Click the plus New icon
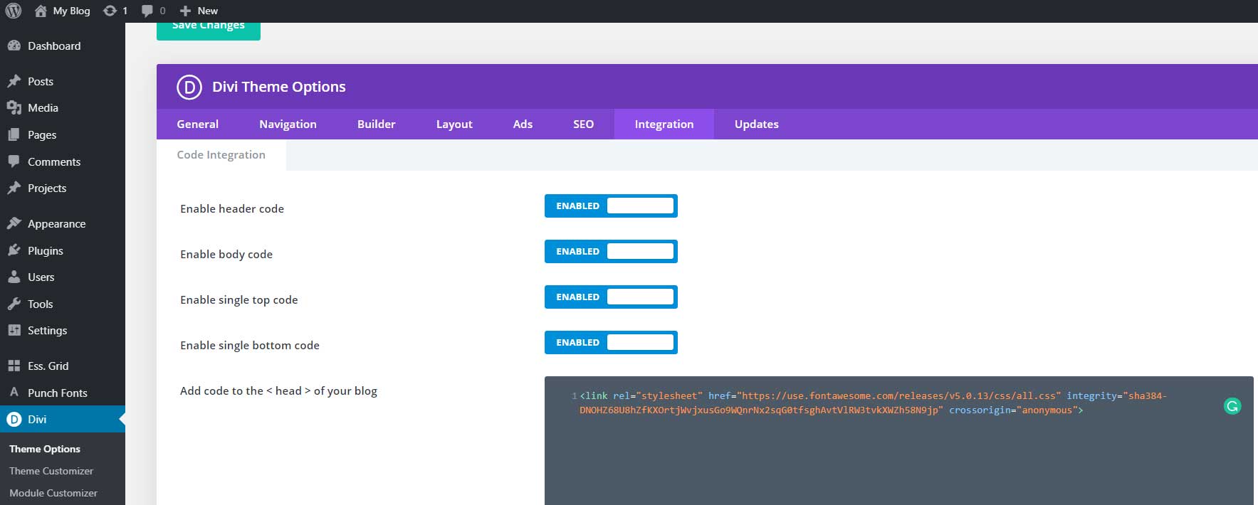Viewport: 1258px width, 505px height. 185,11
